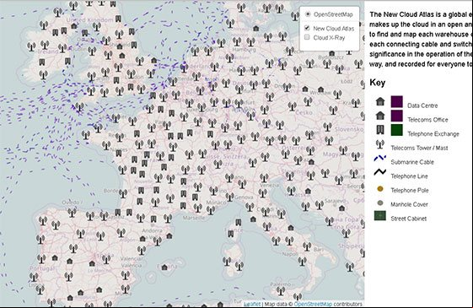The height and width of the screenshot is (308, 473).
Task: Select the tower marker next to the Bordeaux label
Action: (x=123, y=193)
